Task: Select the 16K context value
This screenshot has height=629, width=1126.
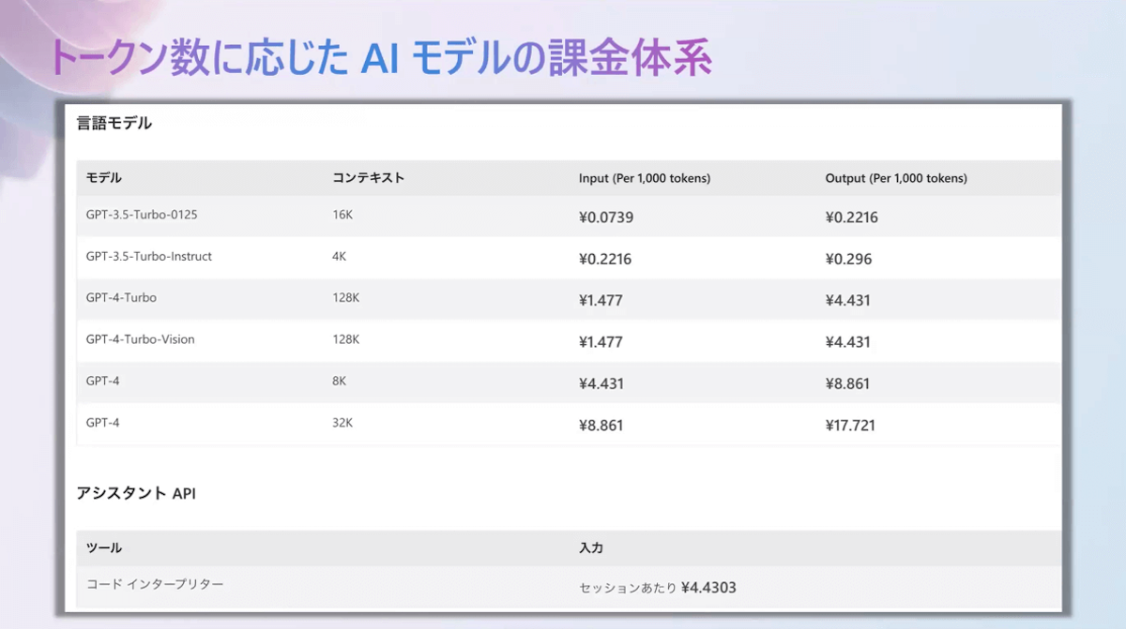Action: [x=342, y=215]
